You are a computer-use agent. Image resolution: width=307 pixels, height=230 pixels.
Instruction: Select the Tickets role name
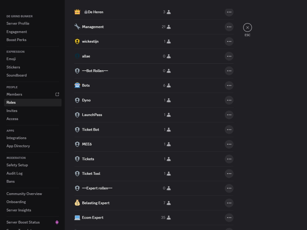88,159
